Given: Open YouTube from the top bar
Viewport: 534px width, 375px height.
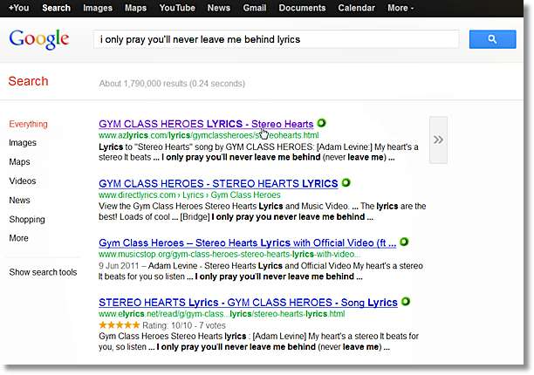Looking at the screenshot, I should tap(177, 8).
